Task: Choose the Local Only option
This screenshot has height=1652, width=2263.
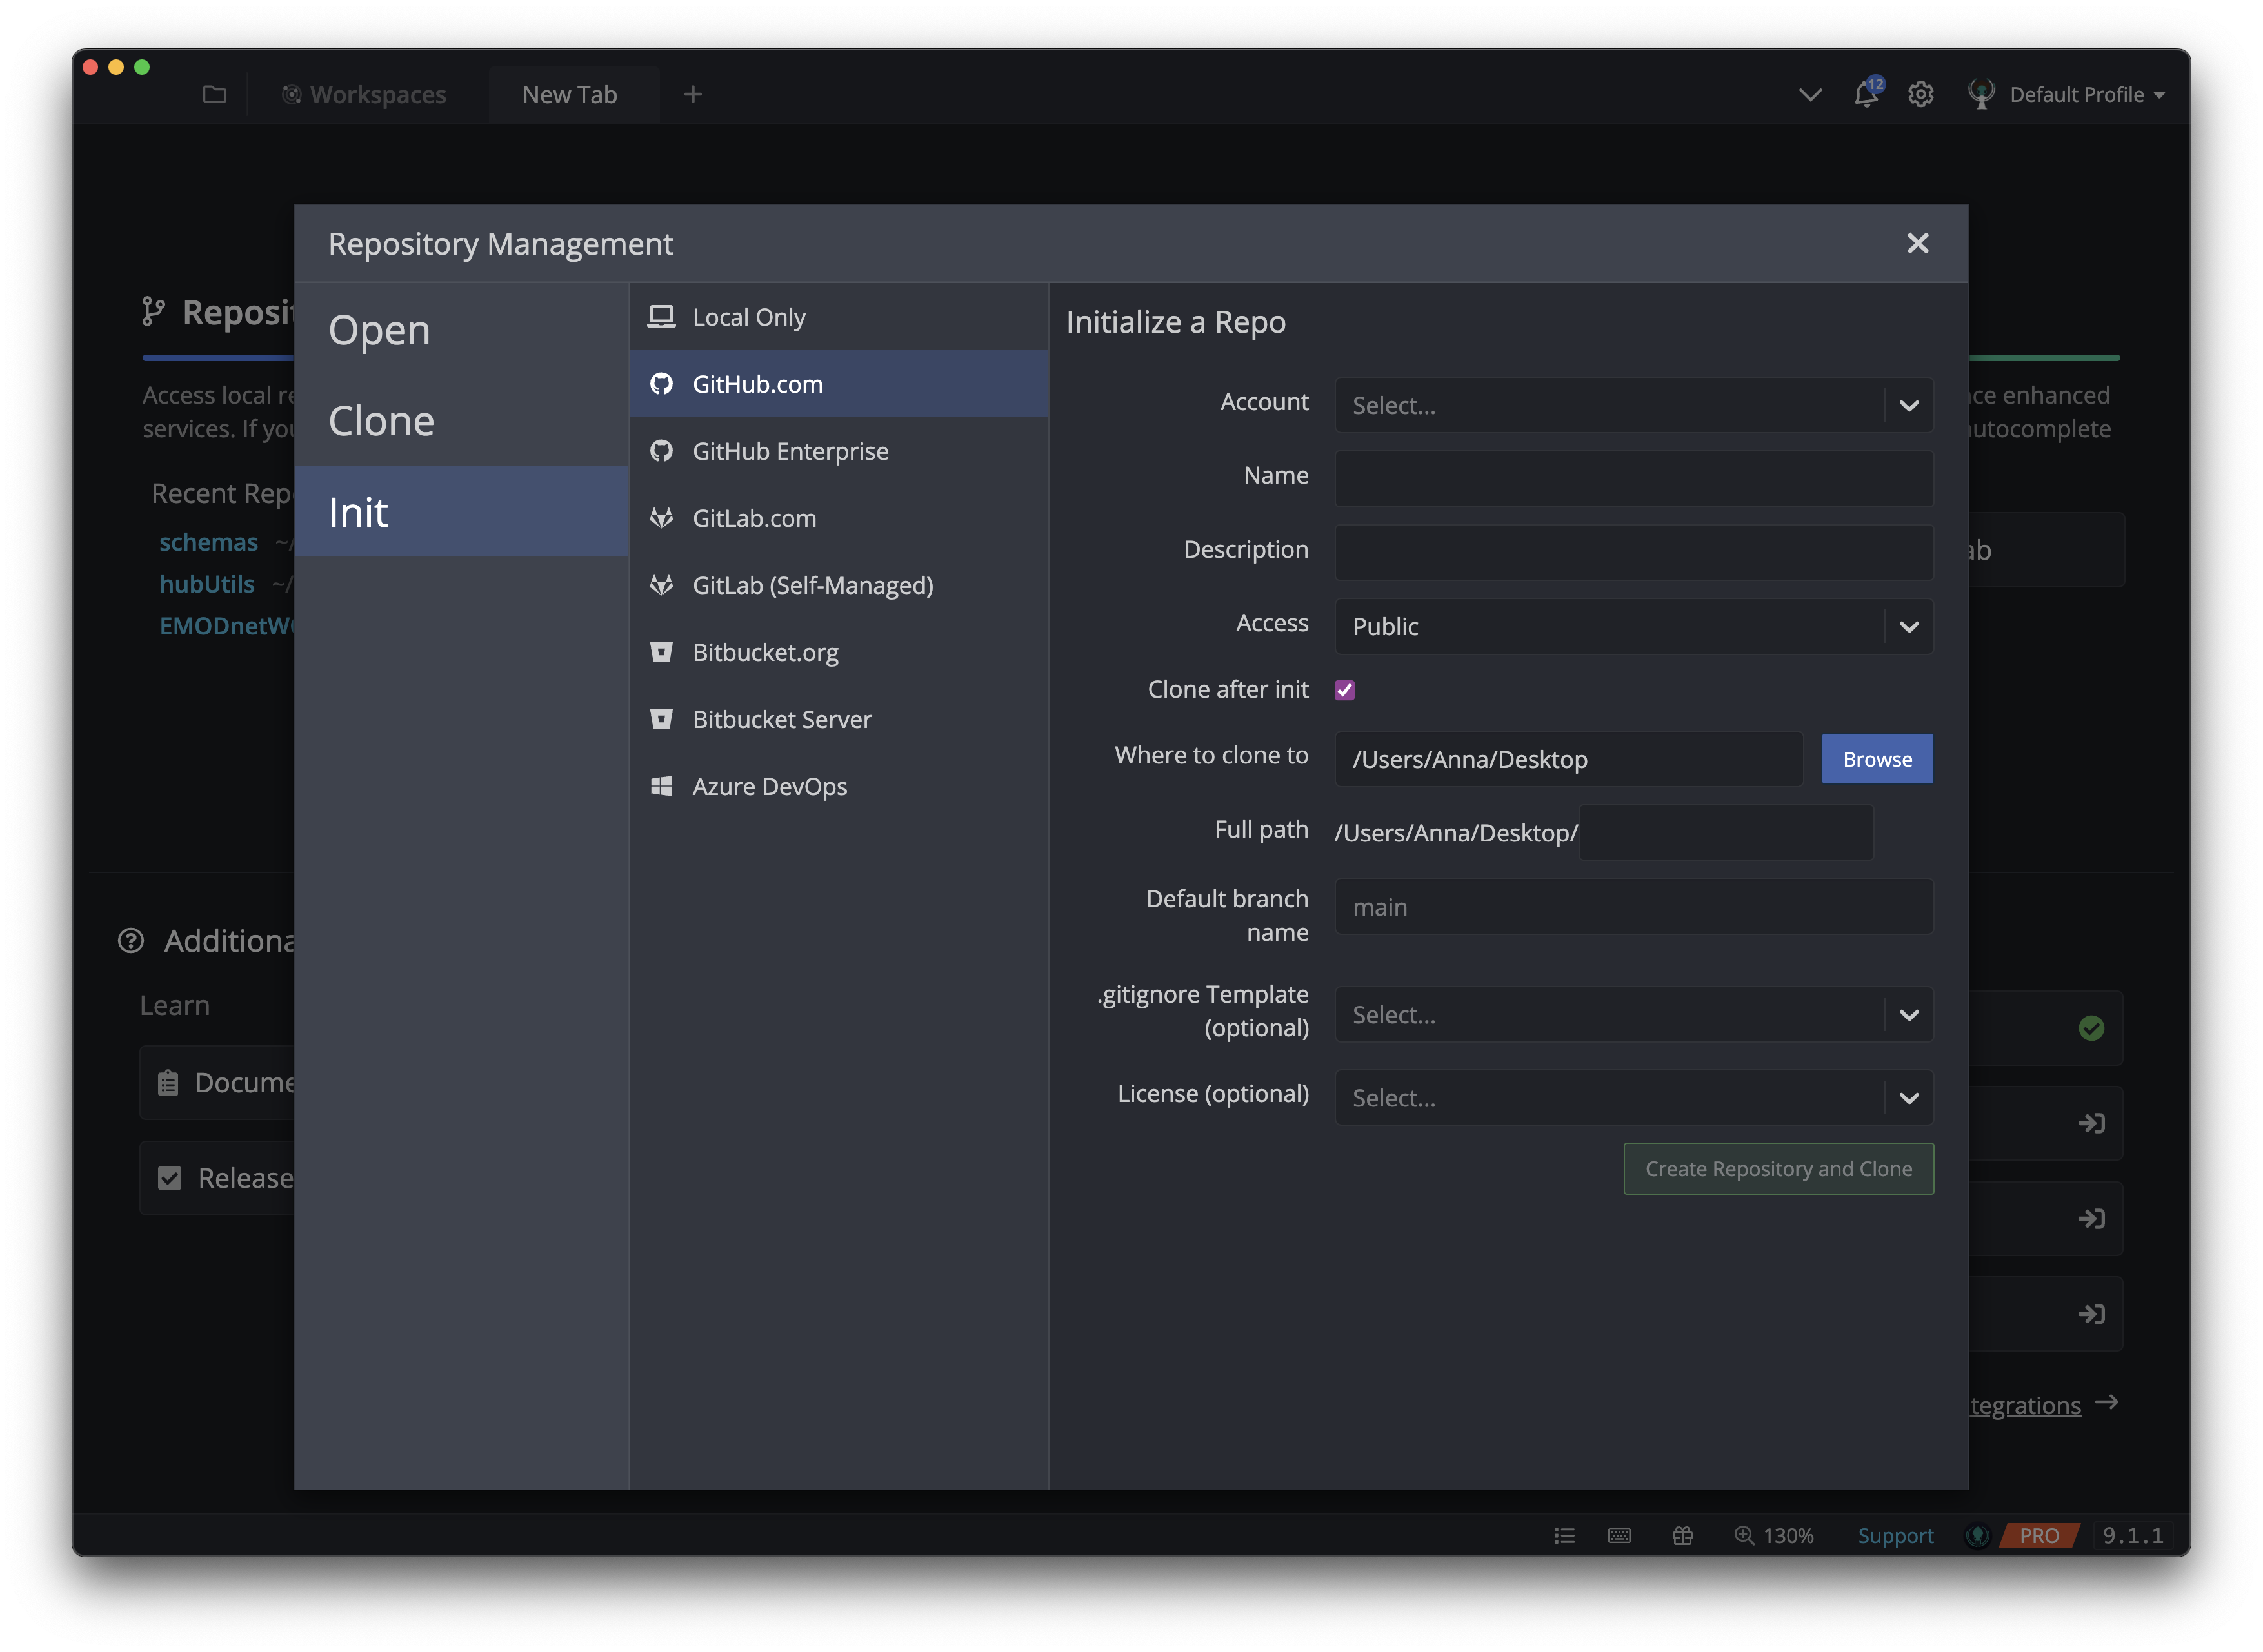Action: 839,317
